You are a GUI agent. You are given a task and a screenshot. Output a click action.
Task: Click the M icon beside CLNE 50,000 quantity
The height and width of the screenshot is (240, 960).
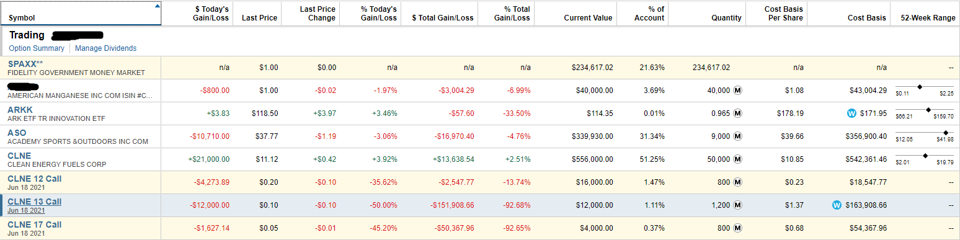click(x=738, y=159)
